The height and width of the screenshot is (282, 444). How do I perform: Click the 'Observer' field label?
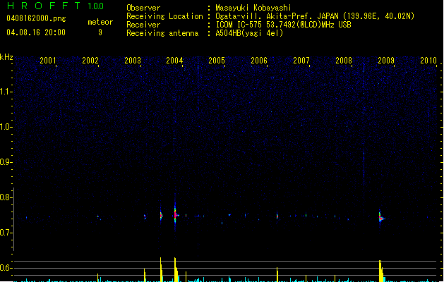click(x=143, y=8)
